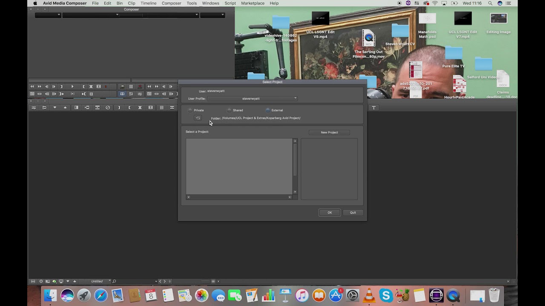This screenshot has height=306, width=545.
Task: Click the red Record button under the source monitor
Action: 106,87
